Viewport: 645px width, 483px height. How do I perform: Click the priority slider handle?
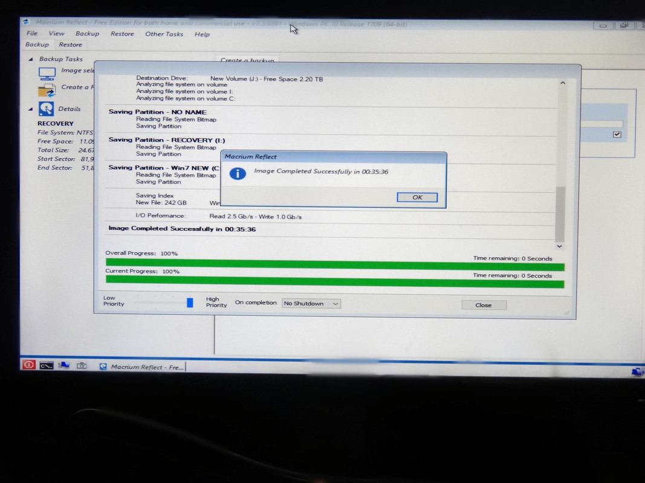pyautogui.click(x=190, y=302)
